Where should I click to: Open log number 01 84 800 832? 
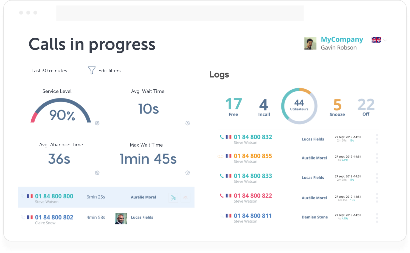pyautogui.click(x=253, y=137)
